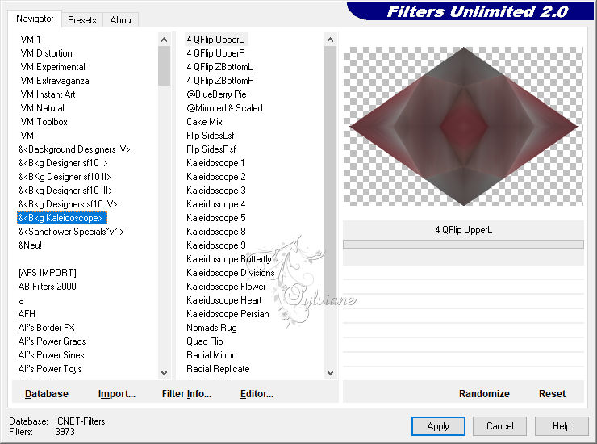Choose the Kaleidoscope Flower filter
597x444 pixels.
[226, 287]
